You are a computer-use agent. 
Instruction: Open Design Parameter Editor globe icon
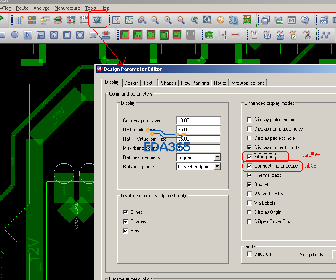point(97,20)
